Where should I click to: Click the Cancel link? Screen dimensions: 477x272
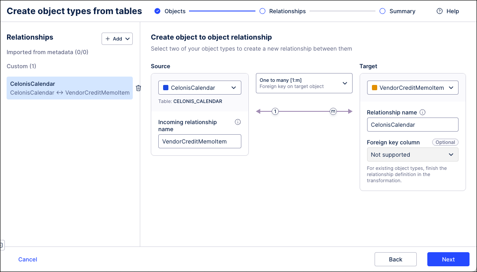click(x=28, y=259)
